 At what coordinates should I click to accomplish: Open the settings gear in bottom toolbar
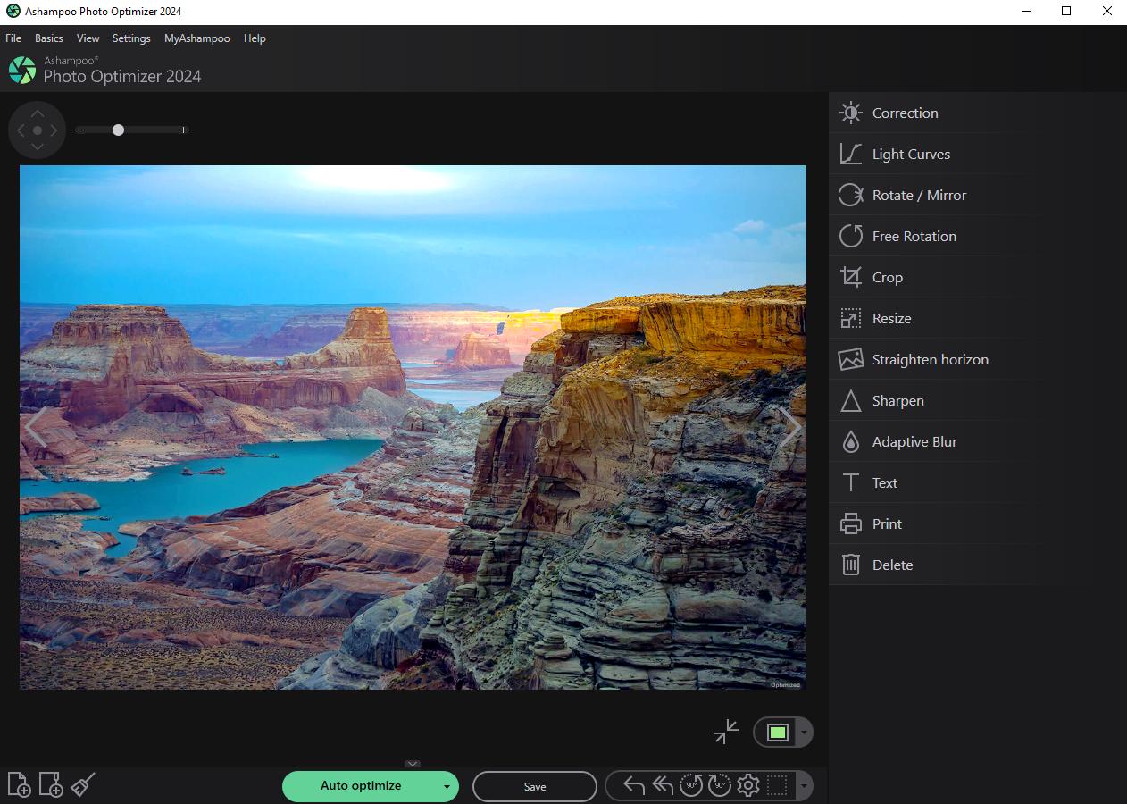click(748, 785)
